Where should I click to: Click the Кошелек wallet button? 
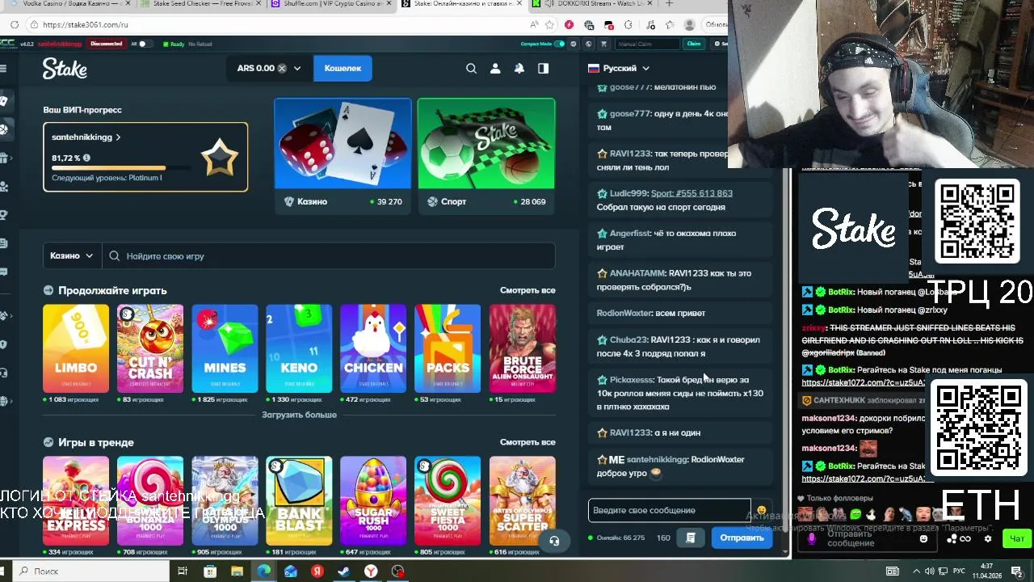point(343,69)
